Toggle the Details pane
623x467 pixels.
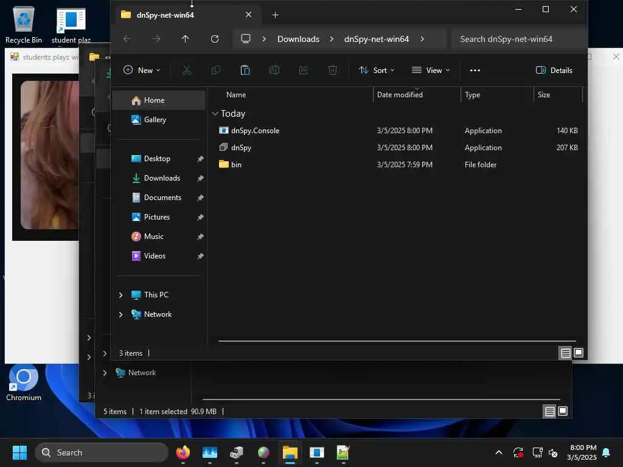click(x=554, y=71)
